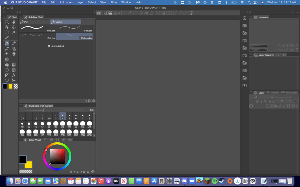Duplicate sub tool using copy icon
This screenshot has height=187, width=300.
(89, 101)
